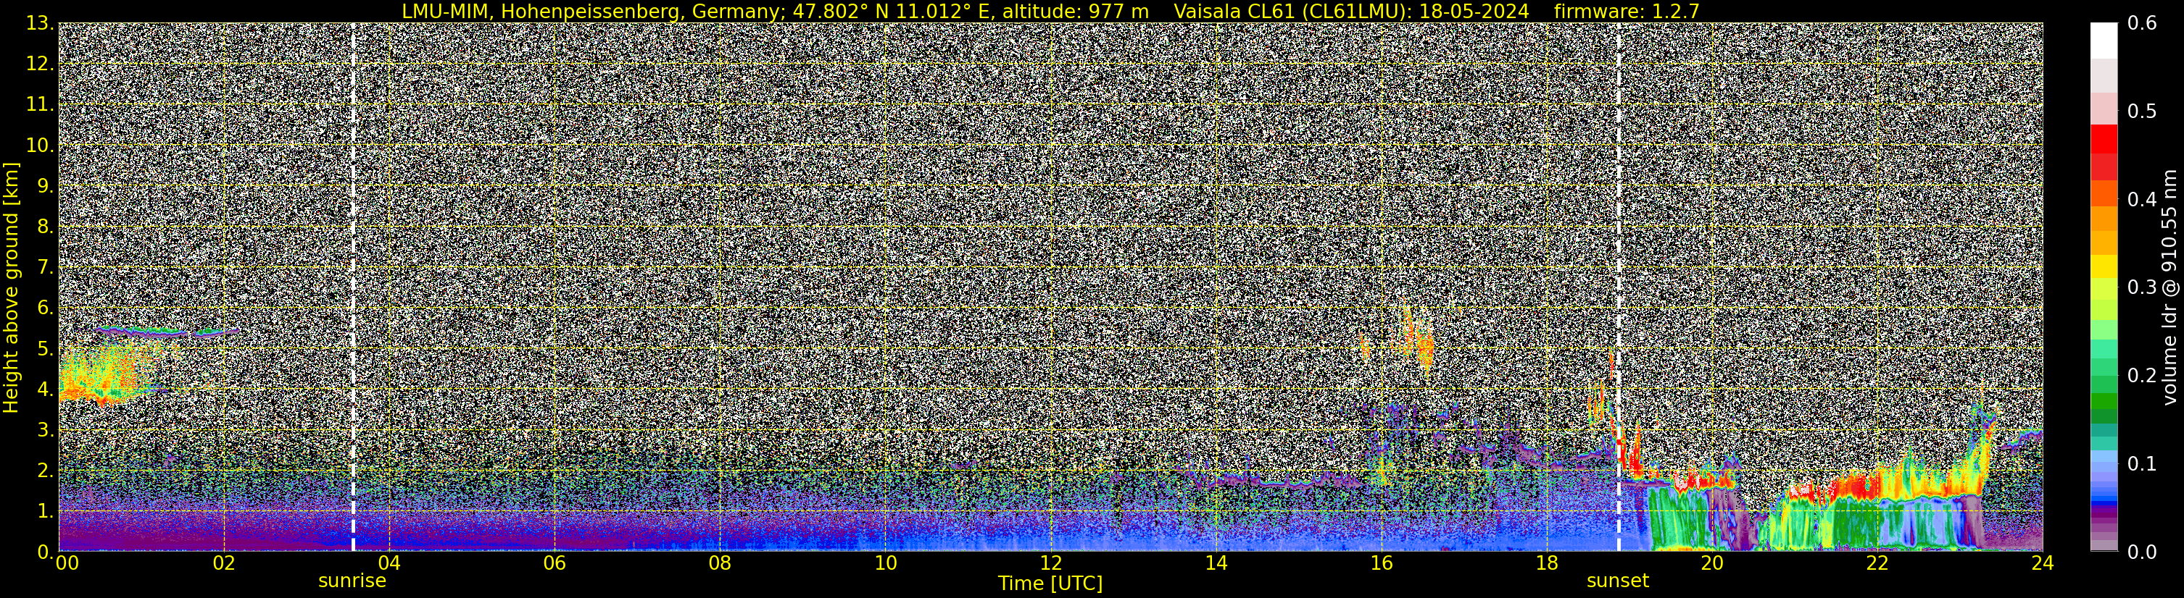The image size is (2184, 598).
Task: Click the y-axis tick label '6.'
Action: 45,308
